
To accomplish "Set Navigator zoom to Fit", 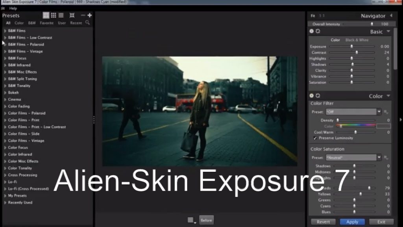I will point(313,16).
